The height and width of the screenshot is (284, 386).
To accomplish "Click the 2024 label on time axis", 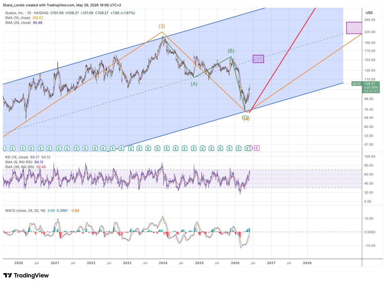I will [163, 263].
